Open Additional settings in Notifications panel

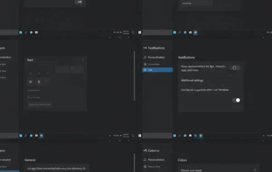(192, 81)
